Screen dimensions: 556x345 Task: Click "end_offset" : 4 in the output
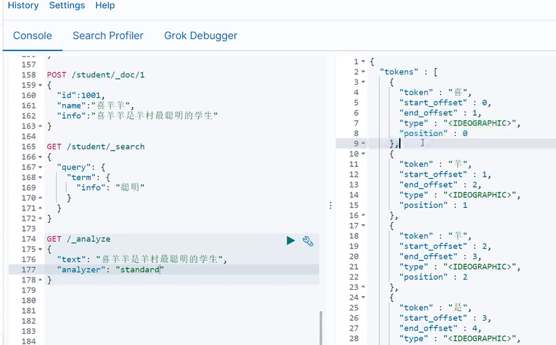click(440, 328)
